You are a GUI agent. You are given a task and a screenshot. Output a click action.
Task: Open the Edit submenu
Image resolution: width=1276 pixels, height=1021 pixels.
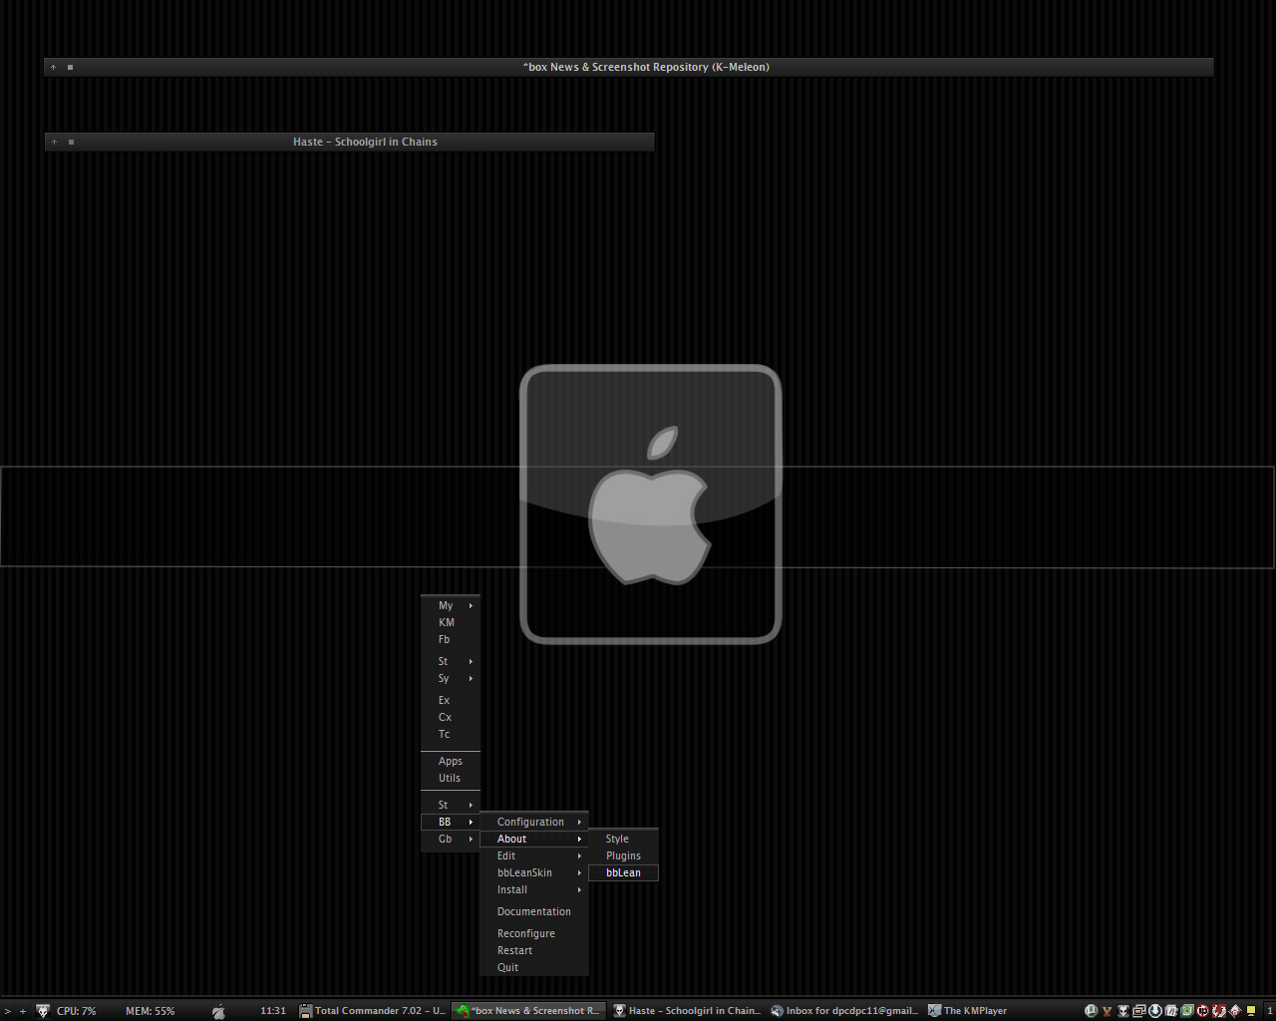tap(534, 855)
